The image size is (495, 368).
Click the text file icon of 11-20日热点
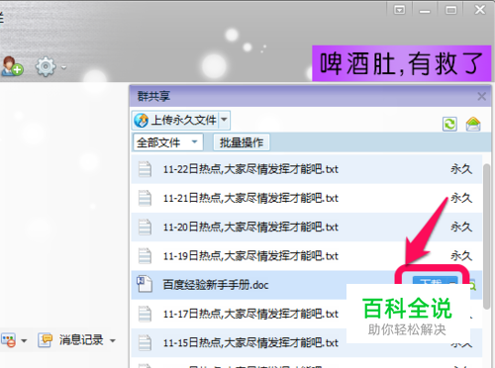click(x=145, y=228)
